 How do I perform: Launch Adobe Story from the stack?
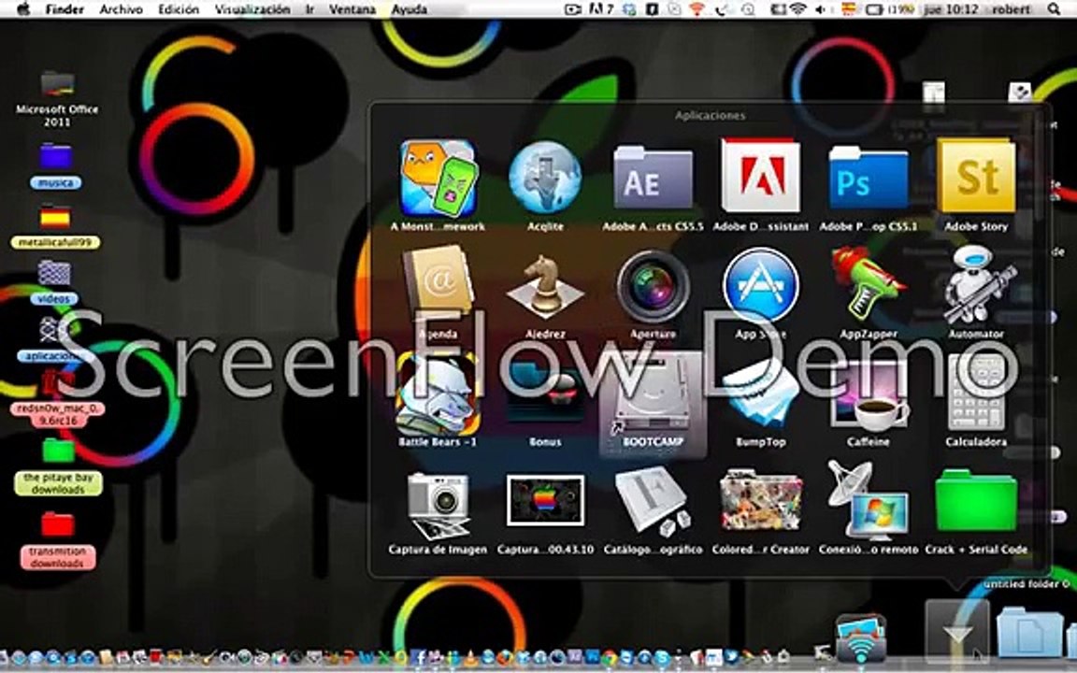[x=976, y=176]
